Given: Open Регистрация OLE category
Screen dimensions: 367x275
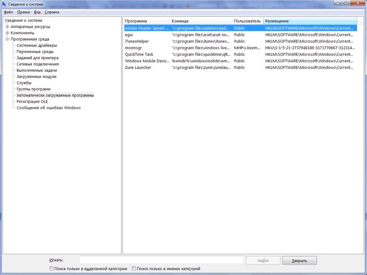Looking at the screenshot, I should tap(32, 102).
